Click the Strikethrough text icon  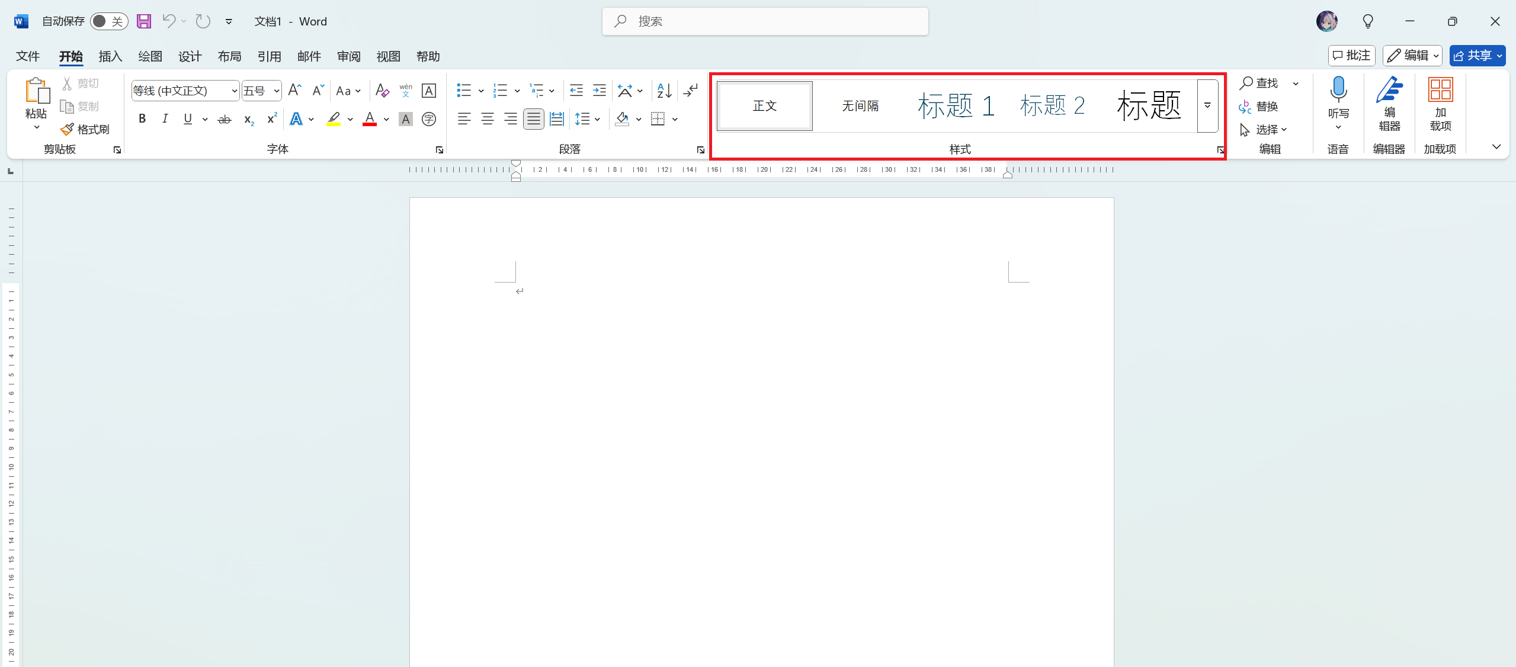[224, 120]
